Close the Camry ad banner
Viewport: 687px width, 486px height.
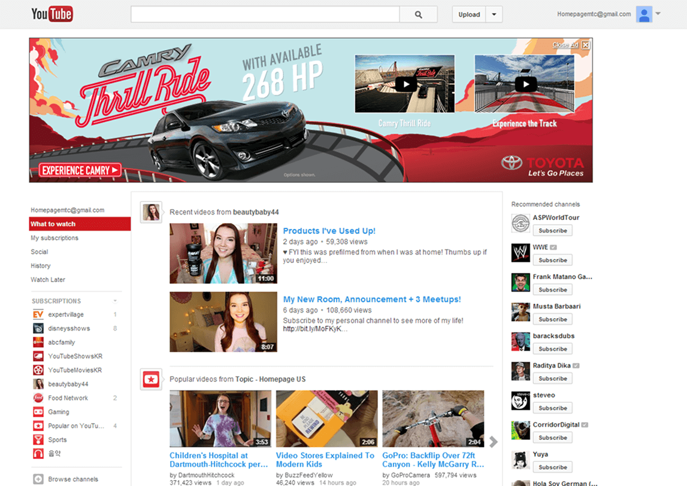coord(585,45)
